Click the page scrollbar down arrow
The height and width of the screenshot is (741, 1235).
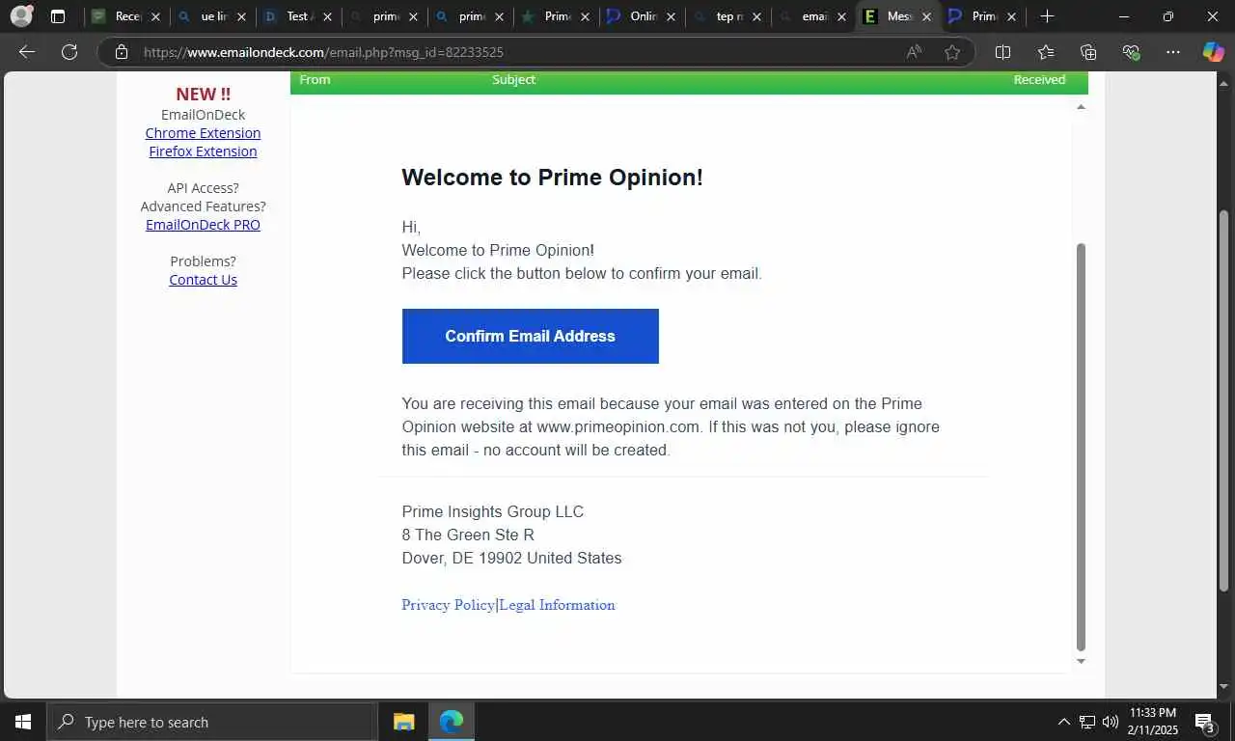coord(1224,686)
